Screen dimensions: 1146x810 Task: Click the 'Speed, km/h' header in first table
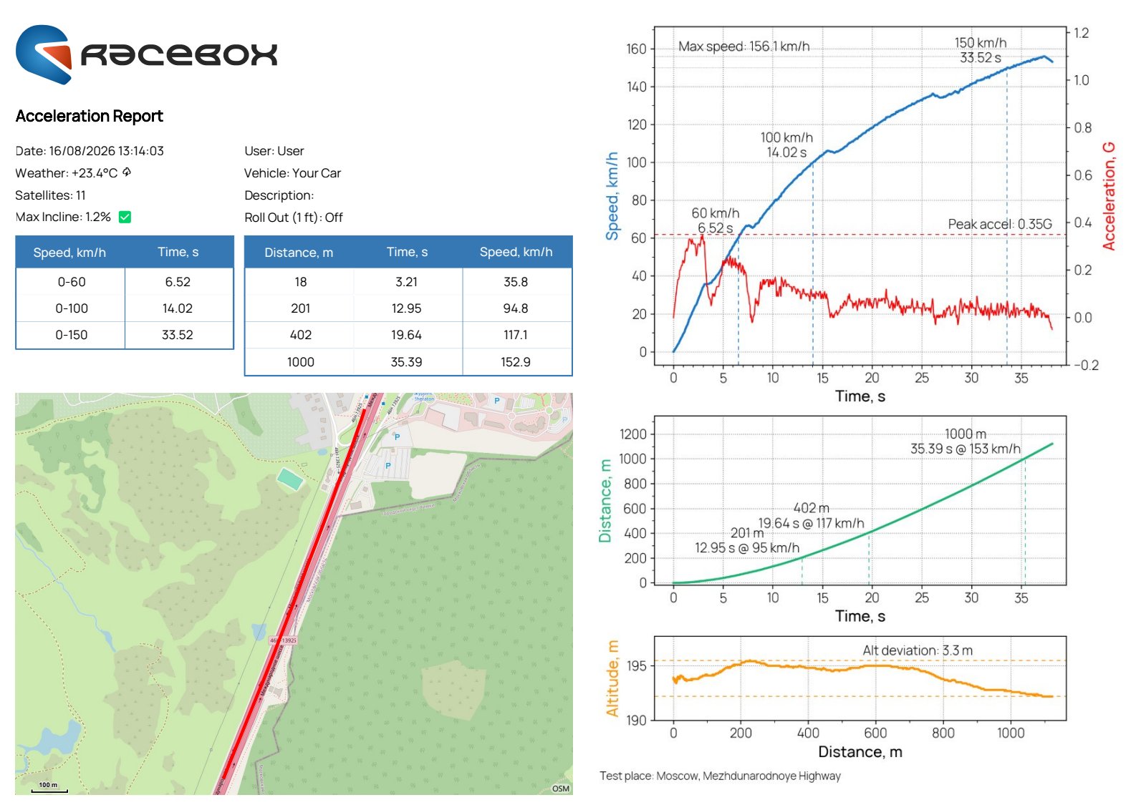click(x=69, y=253)
